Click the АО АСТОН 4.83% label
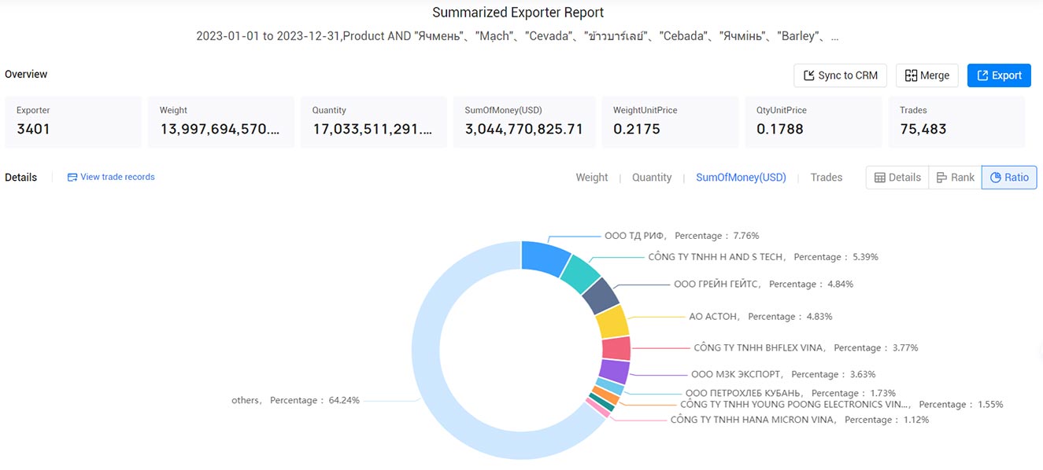1043x470 pixels. tap(760, 317)
